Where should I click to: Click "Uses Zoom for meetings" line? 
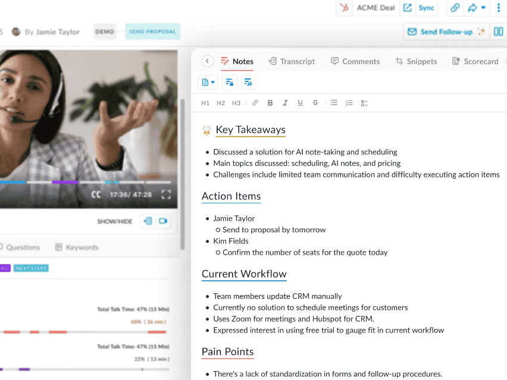point(293,319)
